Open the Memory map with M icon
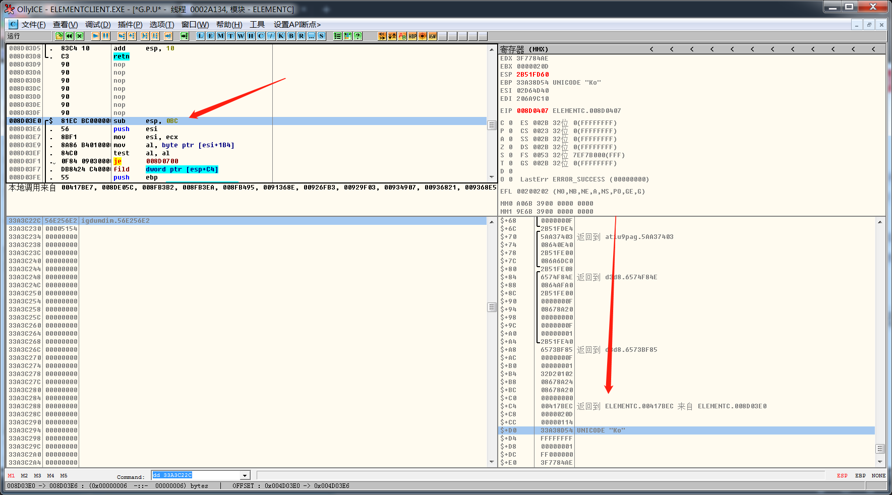Viewport: 892px width, 495px height. pyautogui.click(x=220, y=36)
